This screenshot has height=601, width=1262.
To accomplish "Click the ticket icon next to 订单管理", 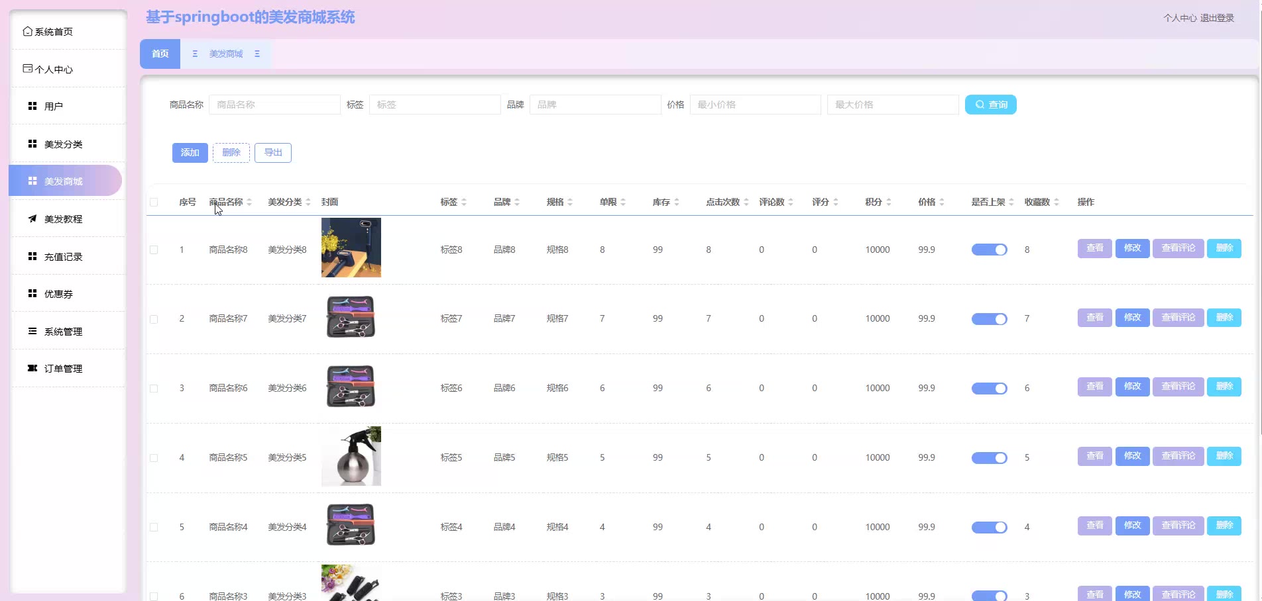I will point(32,368).
